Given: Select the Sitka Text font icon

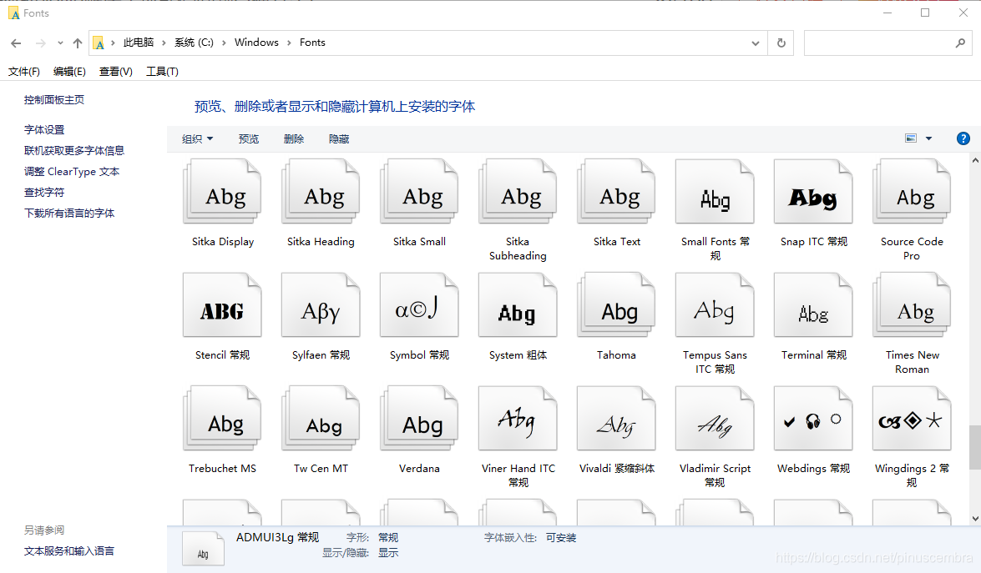Looking at the screenshot, I should point(616,191).
